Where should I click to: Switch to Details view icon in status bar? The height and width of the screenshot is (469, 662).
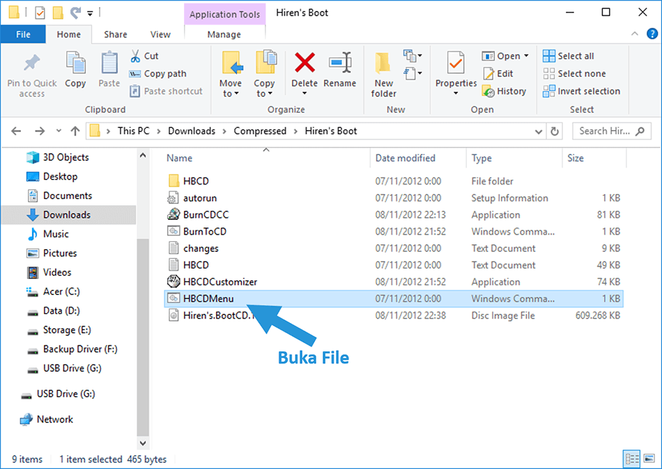[631, 459]
